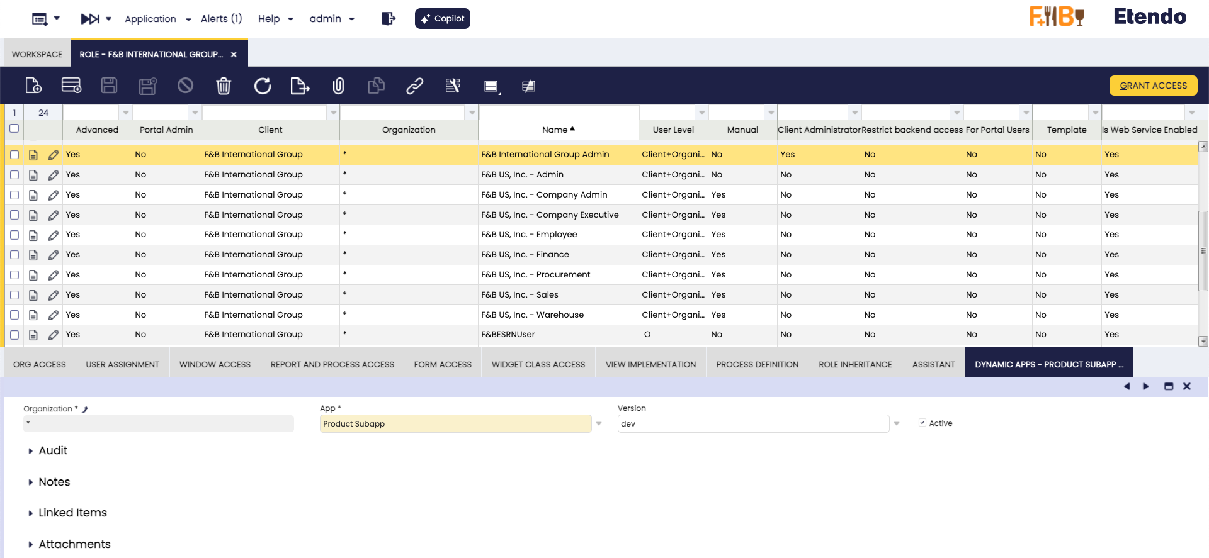Open the Application menu

157,19
